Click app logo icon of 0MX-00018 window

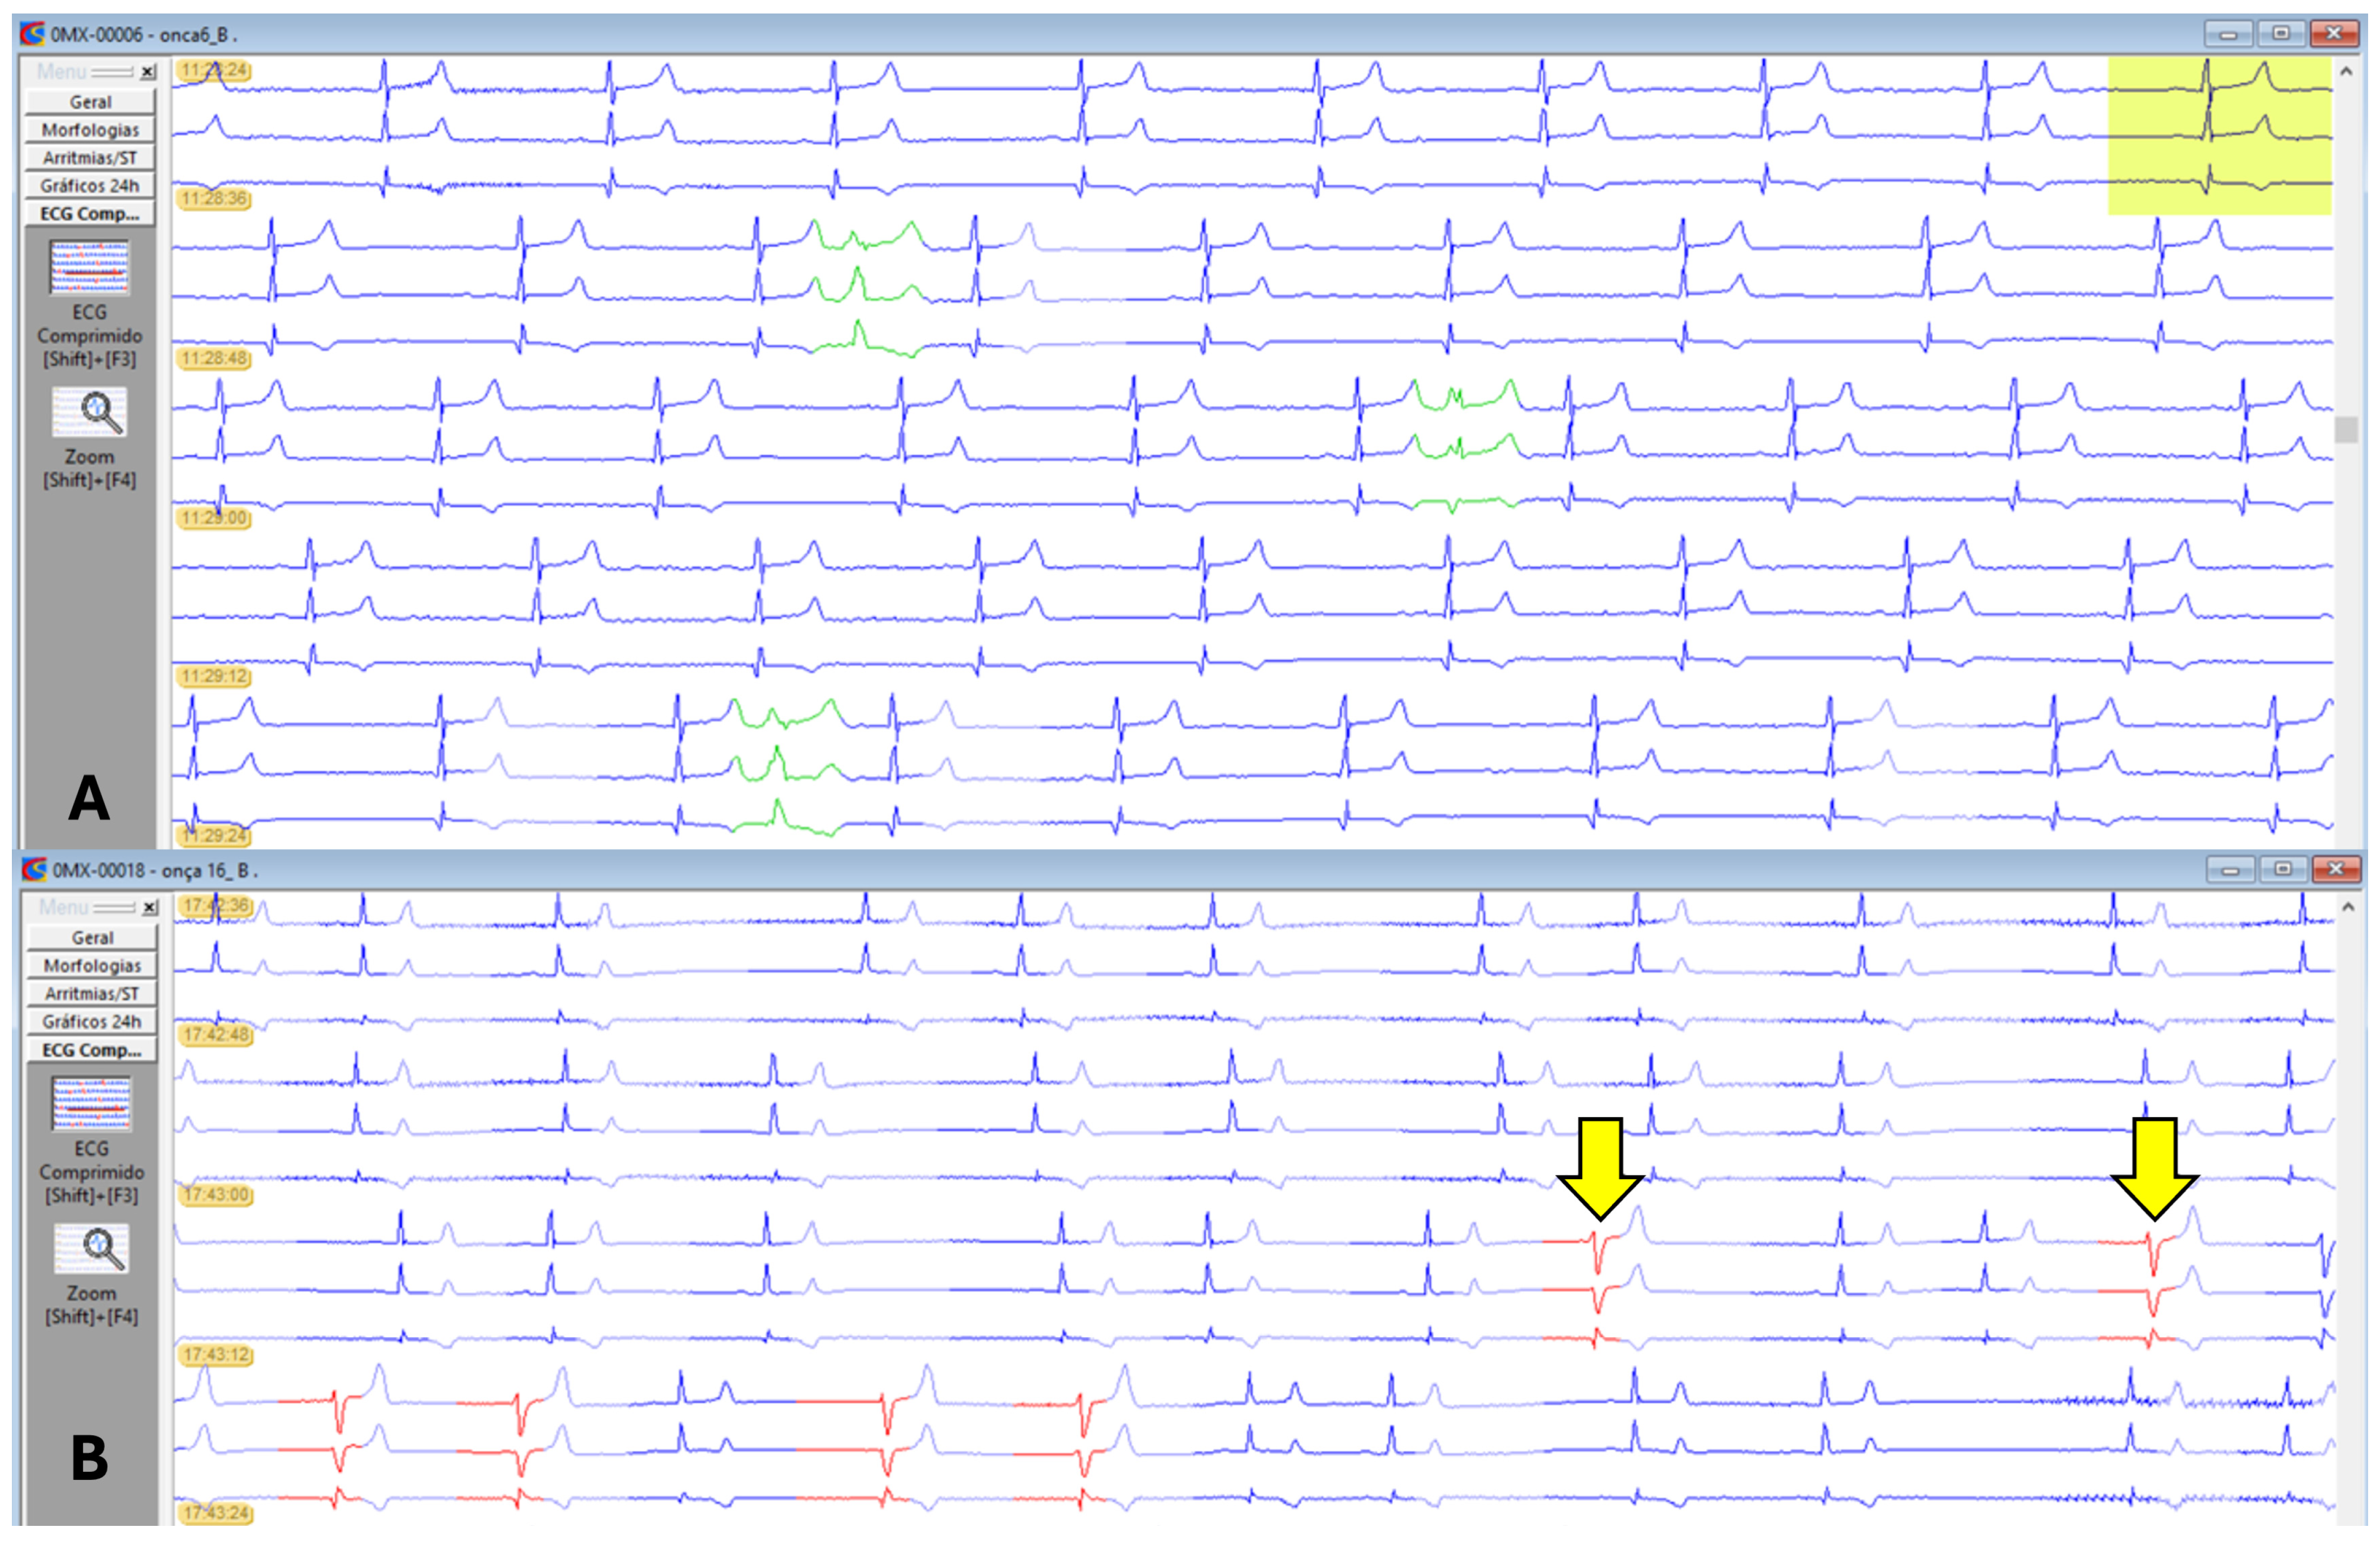35,870
